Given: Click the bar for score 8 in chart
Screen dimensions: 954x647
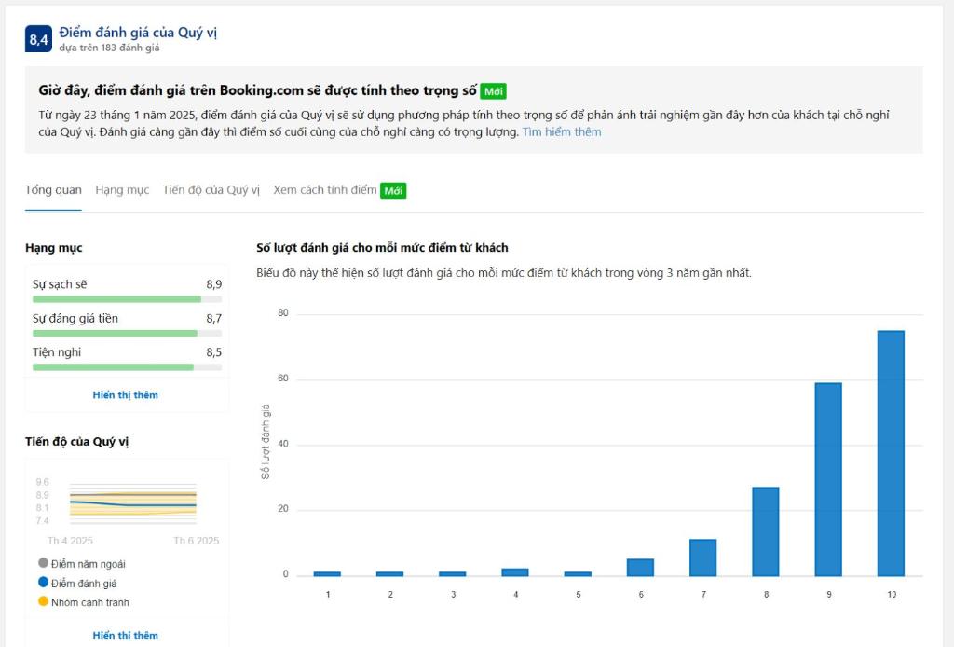Looking at the screenshot, I should pos(765,531).
